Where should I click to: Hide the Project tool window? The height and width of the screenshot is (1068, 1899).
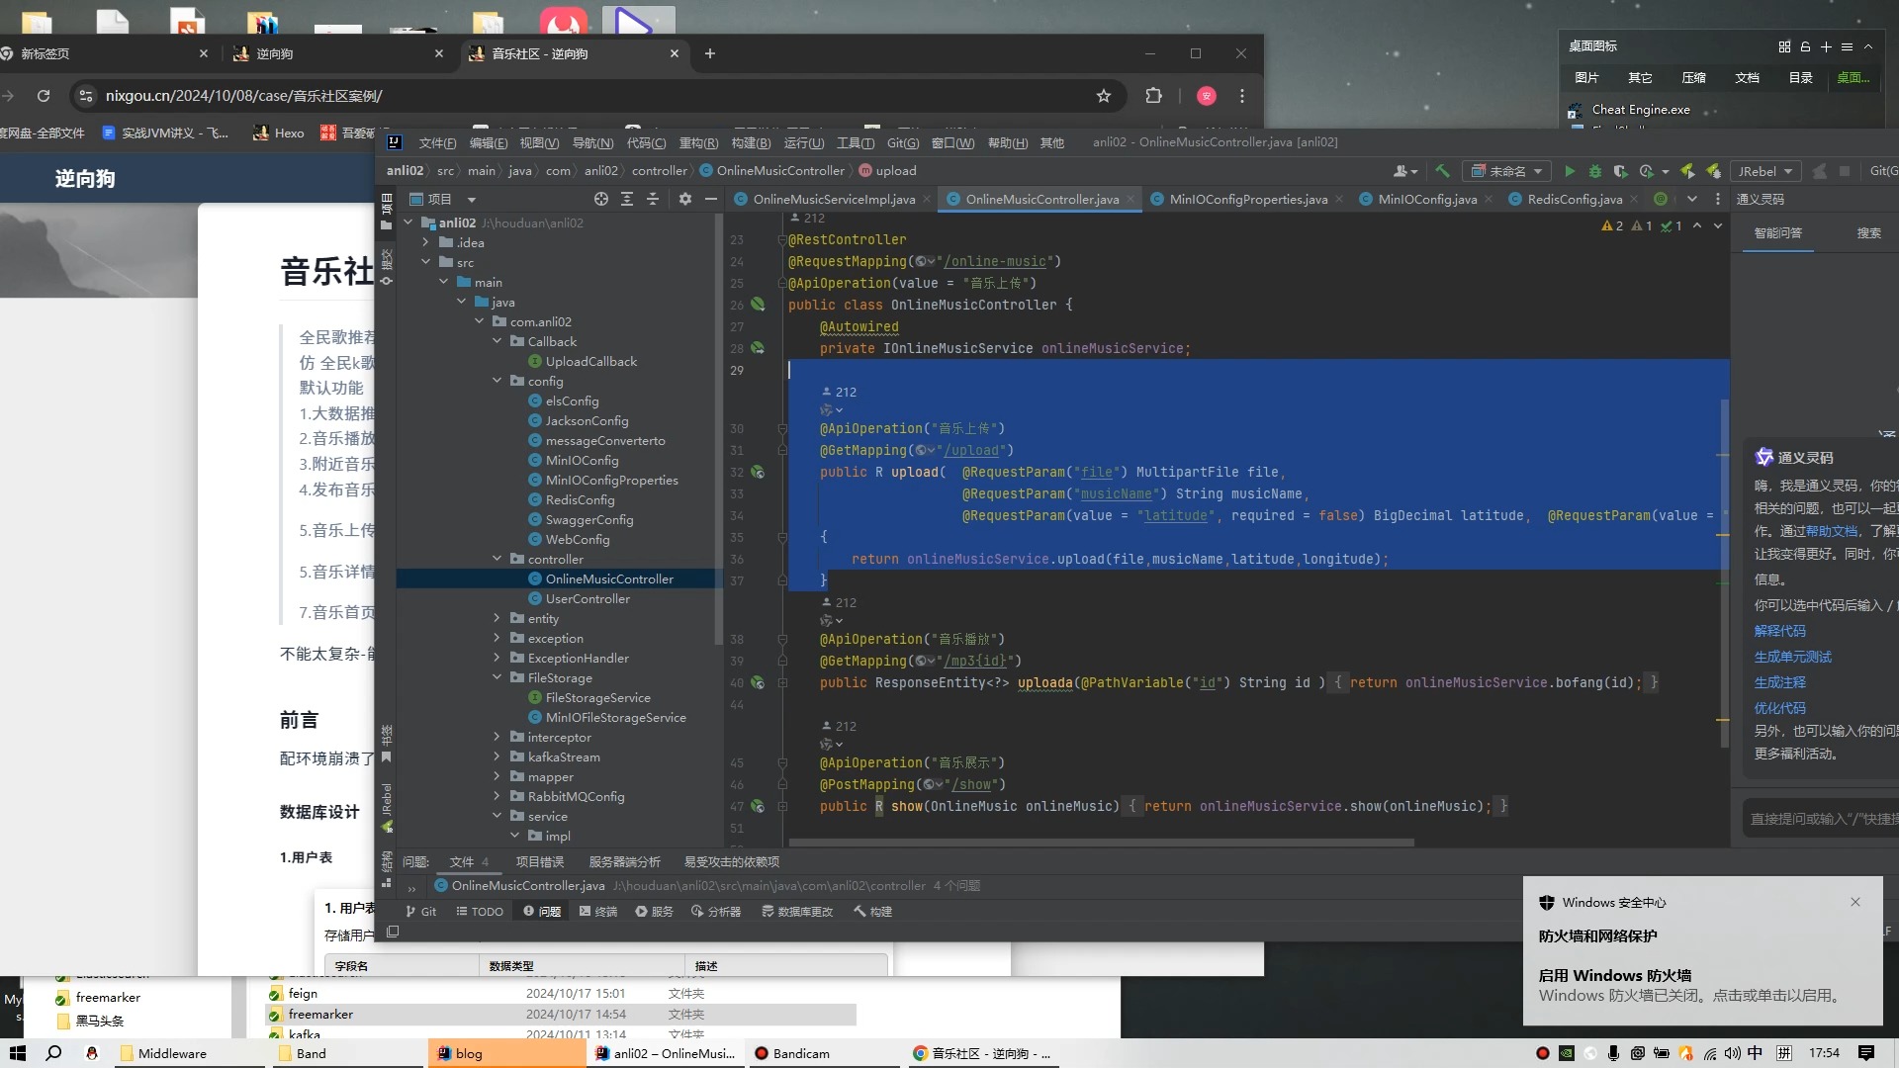[x=710, y=199]
